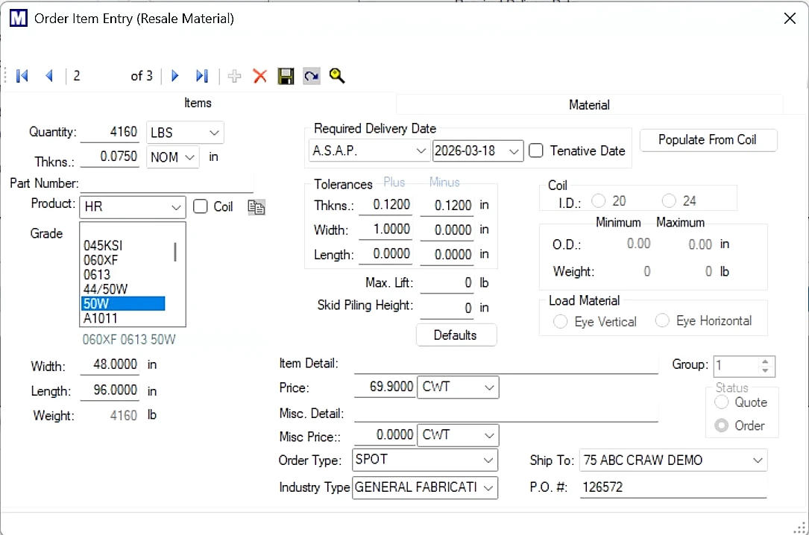Screen dimensions: 809x535
Task: Open the Order Type dropdown showing SPOT
Action: pos(488,460)
